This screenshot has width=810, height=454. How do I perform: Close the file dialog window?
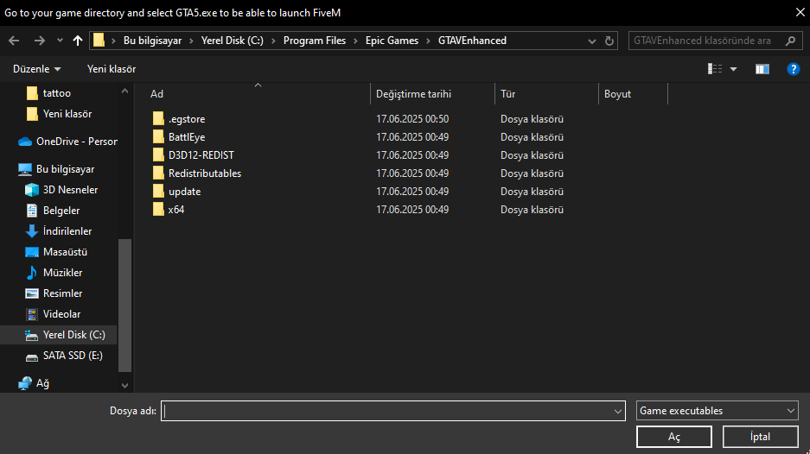coord(800,12)
